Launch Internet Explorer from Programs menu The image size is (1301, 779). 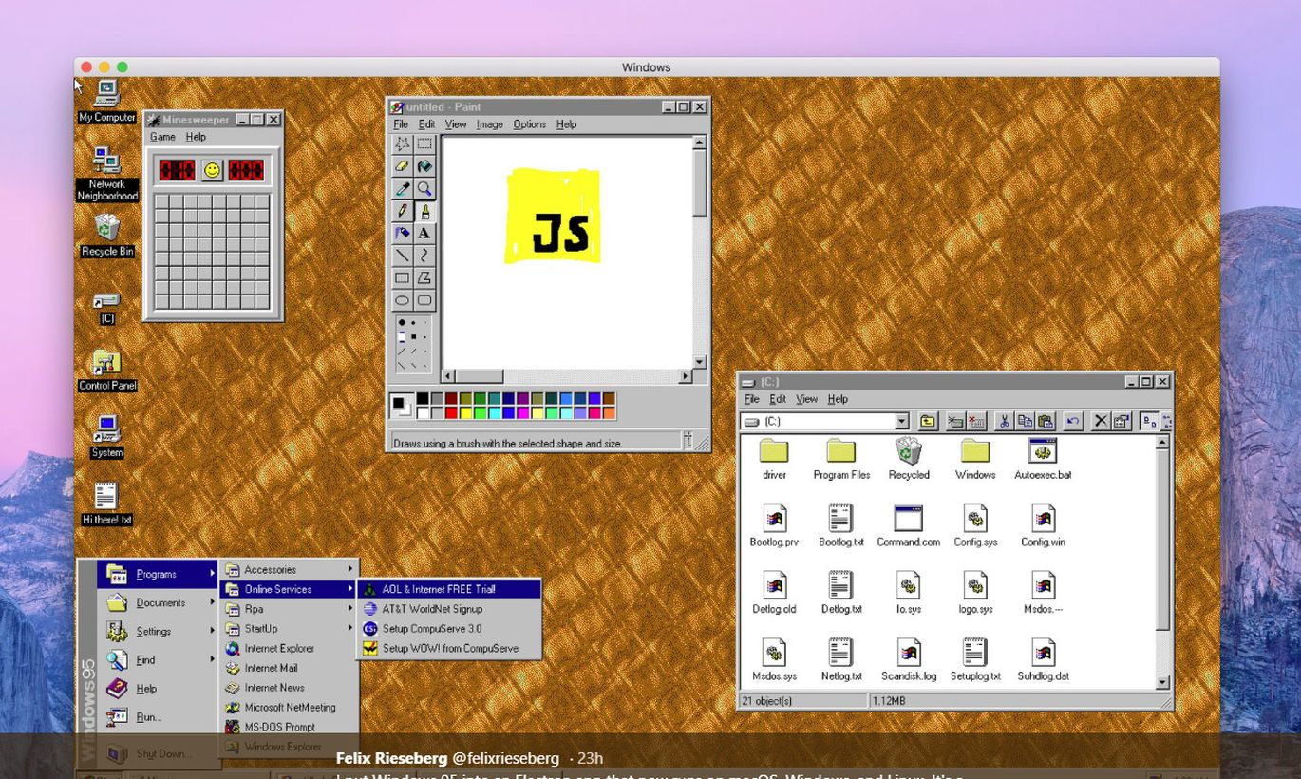[290, 649]
